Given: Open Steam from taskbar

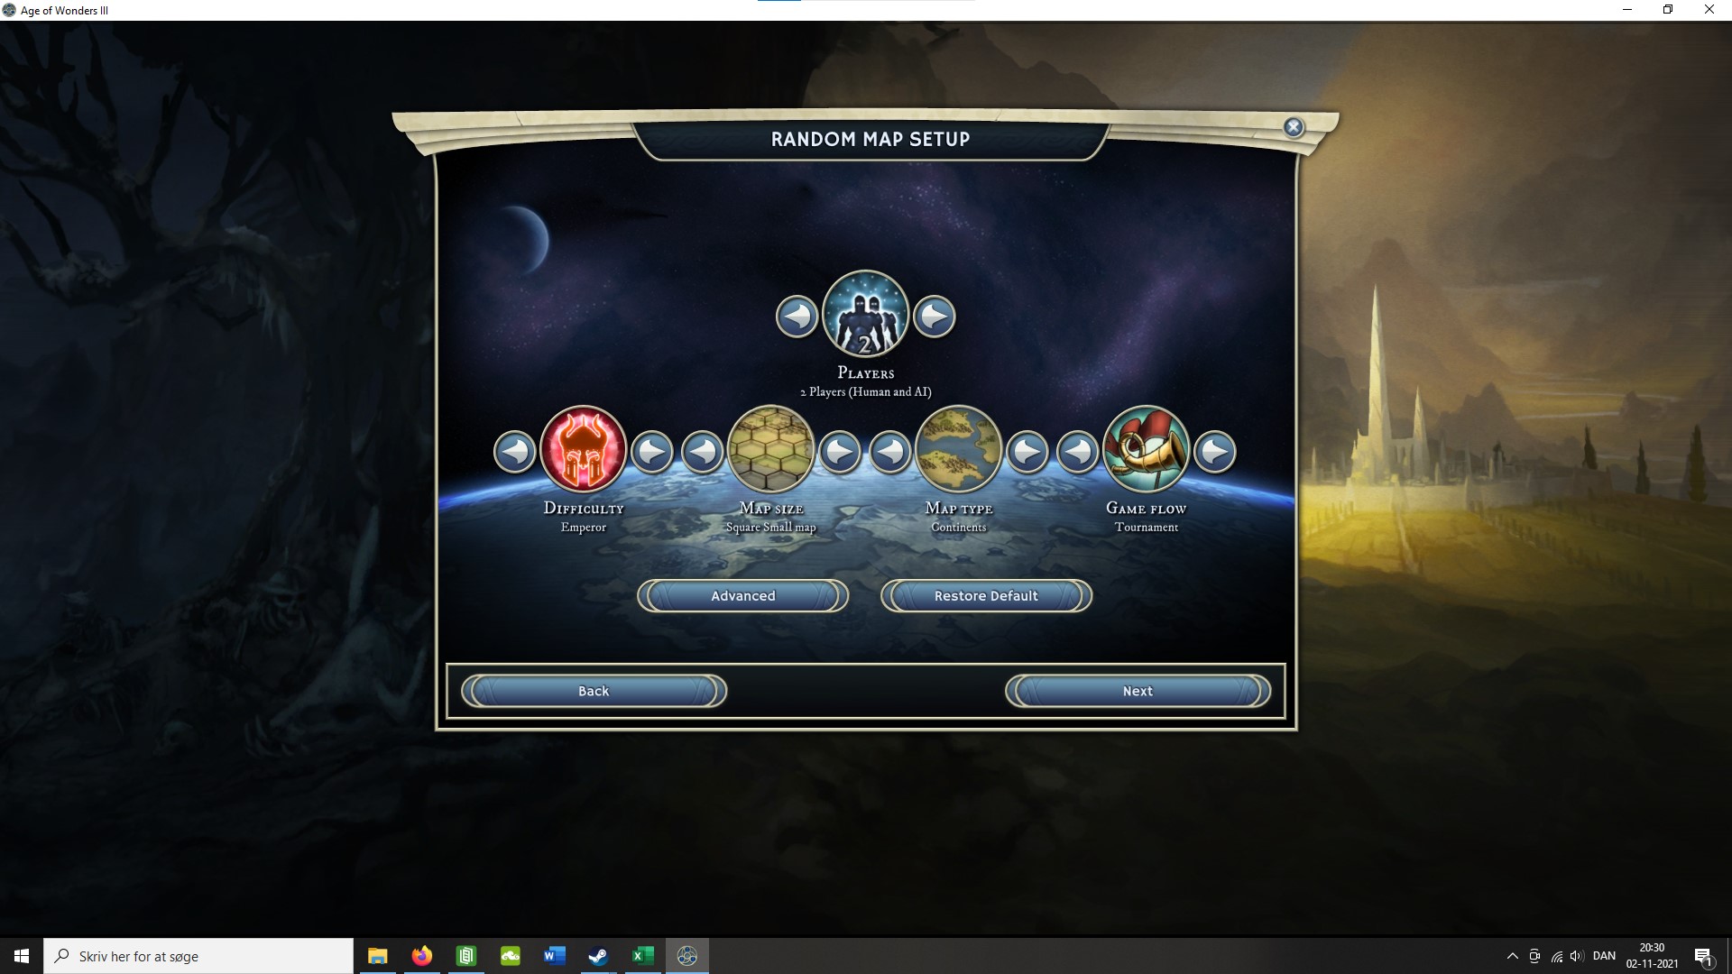Looking at the screenshot, I should [x=598, y=956].
